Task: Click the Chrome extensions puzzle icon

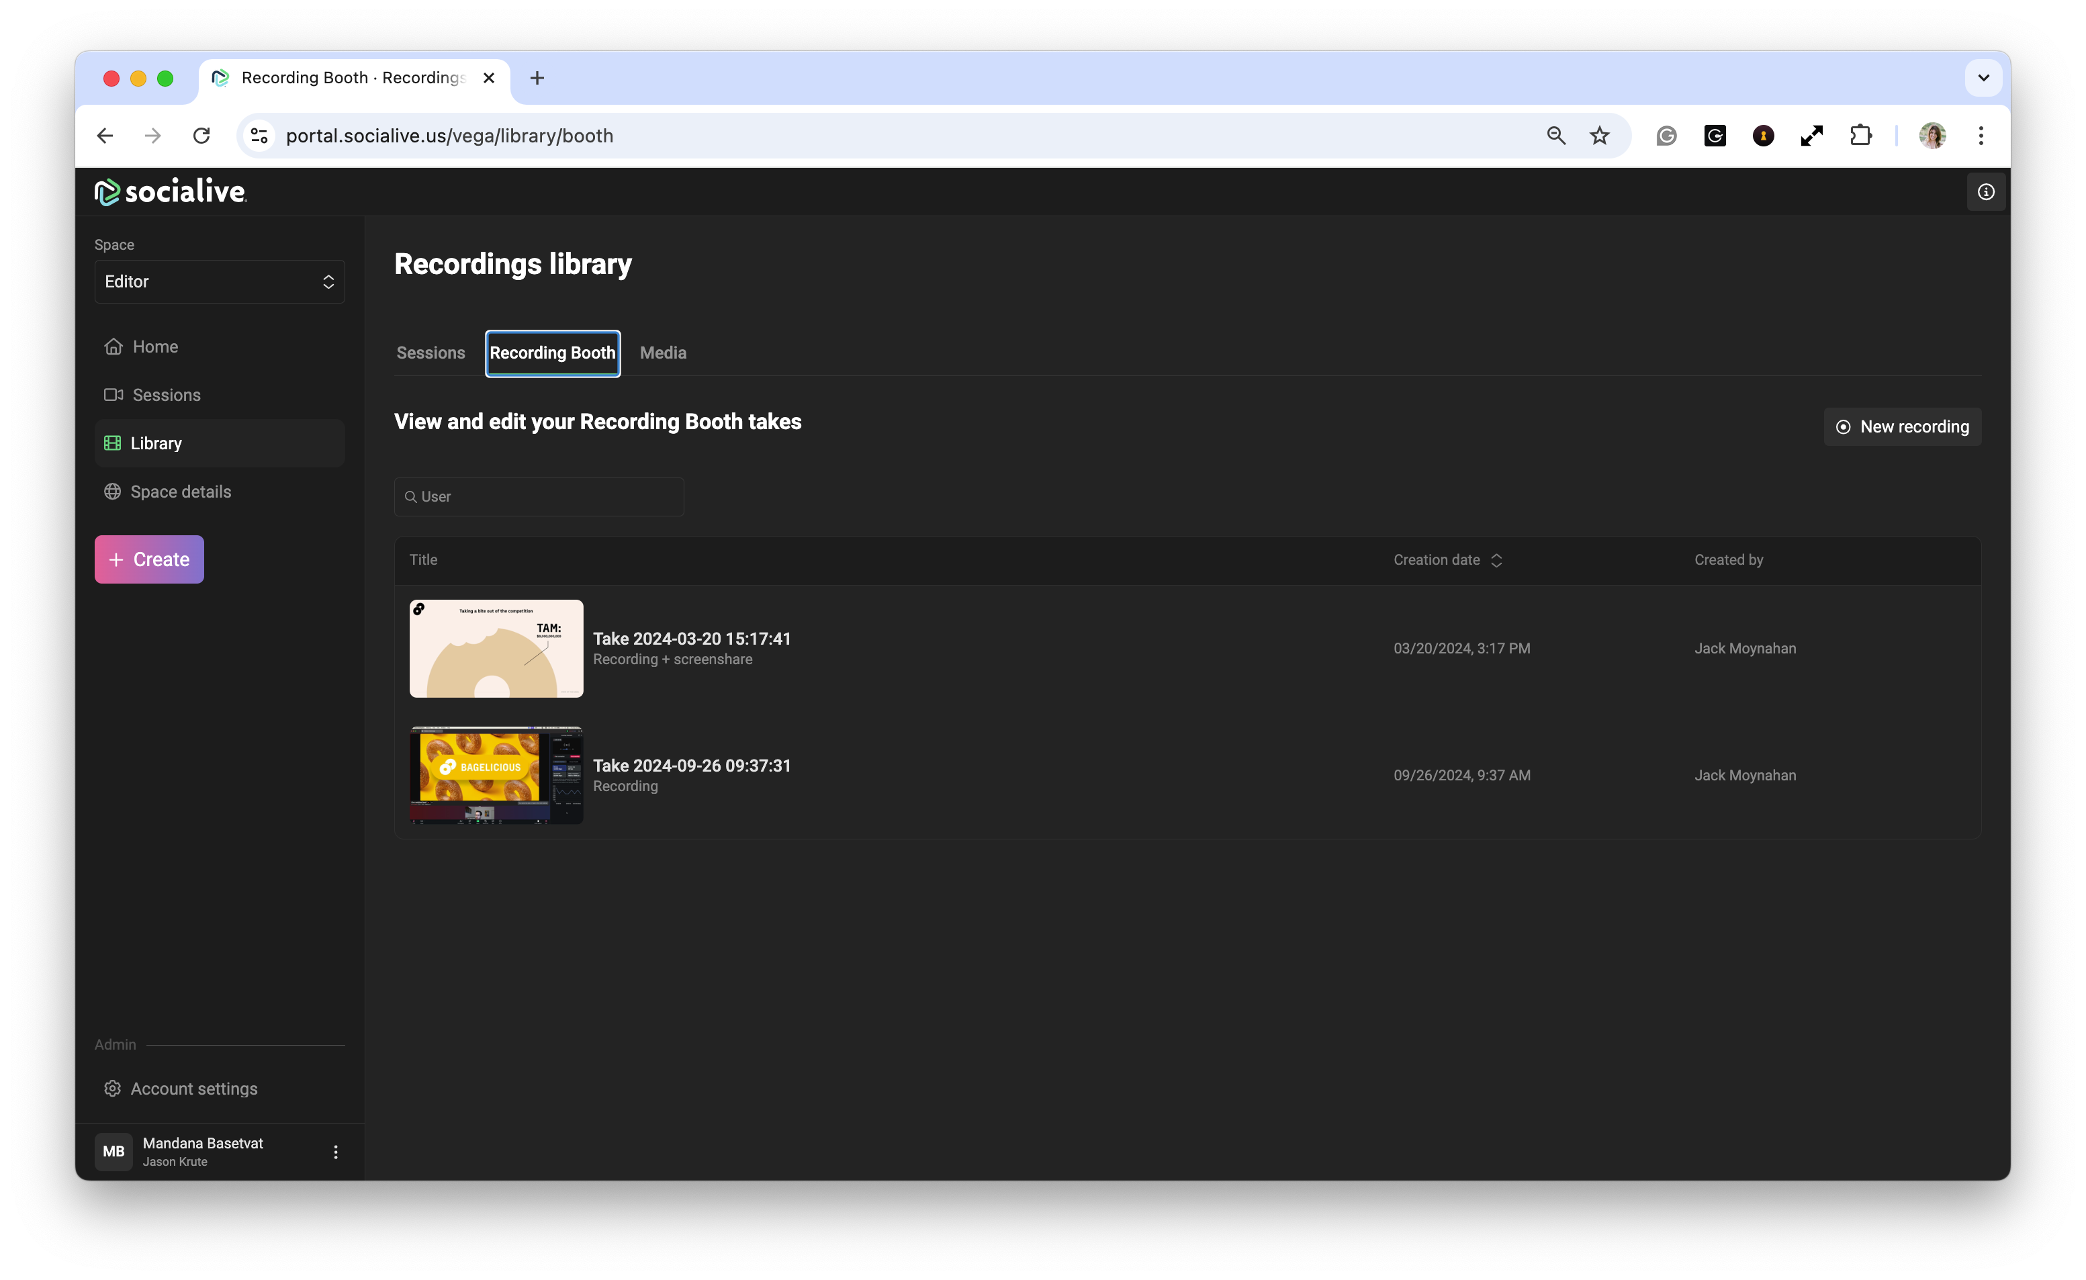Action: (1860, 136)
